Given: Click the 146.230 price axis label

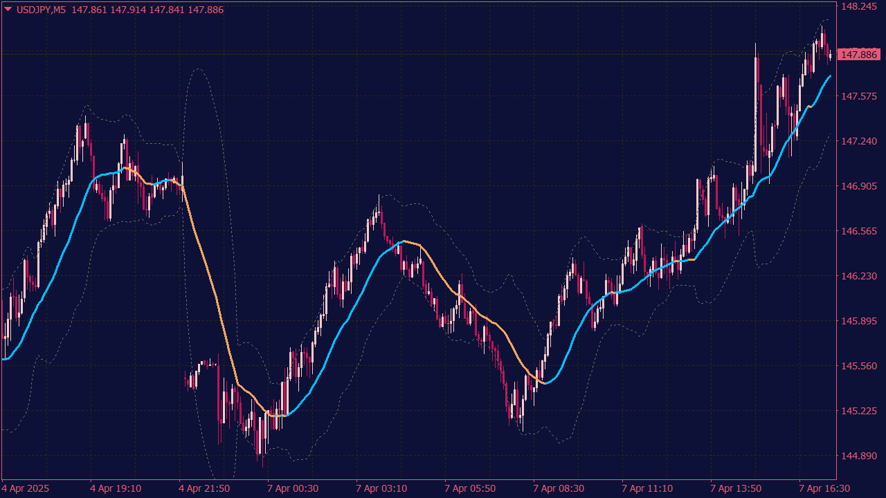Looking at the screenshot, I should pyautogui.click(x=858, y=276).
